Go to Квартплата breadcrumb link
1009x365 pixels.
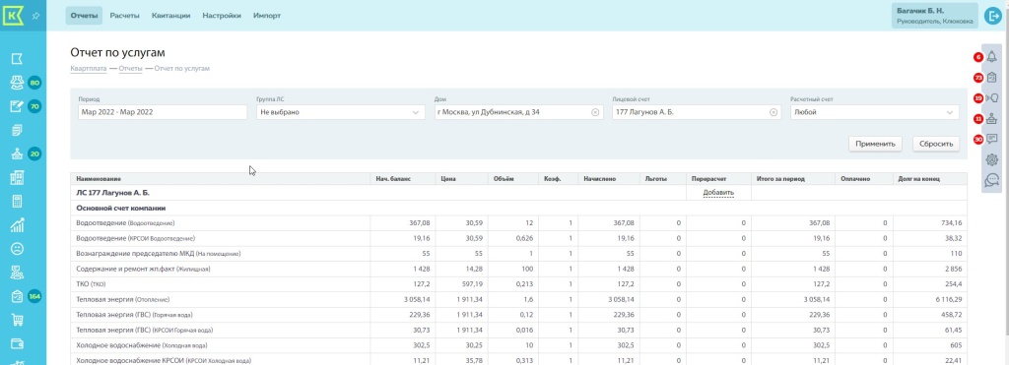coord(88,68)
